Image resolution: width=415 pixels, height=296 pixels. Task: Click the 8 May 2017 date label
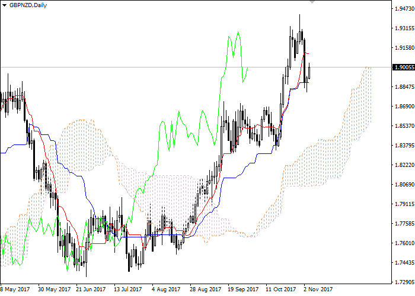tap(15, 289)
